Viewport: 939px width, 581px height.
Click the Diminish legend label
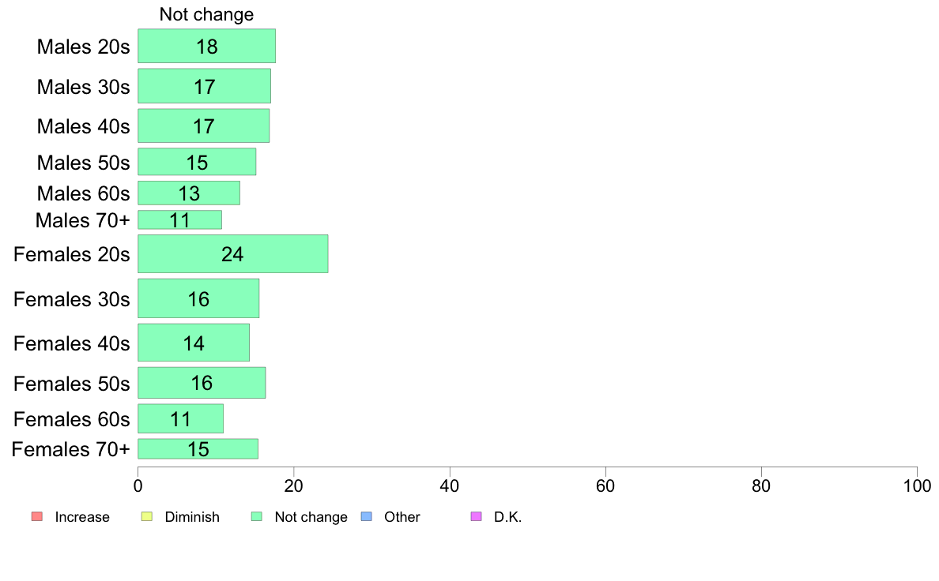[192, 517]
